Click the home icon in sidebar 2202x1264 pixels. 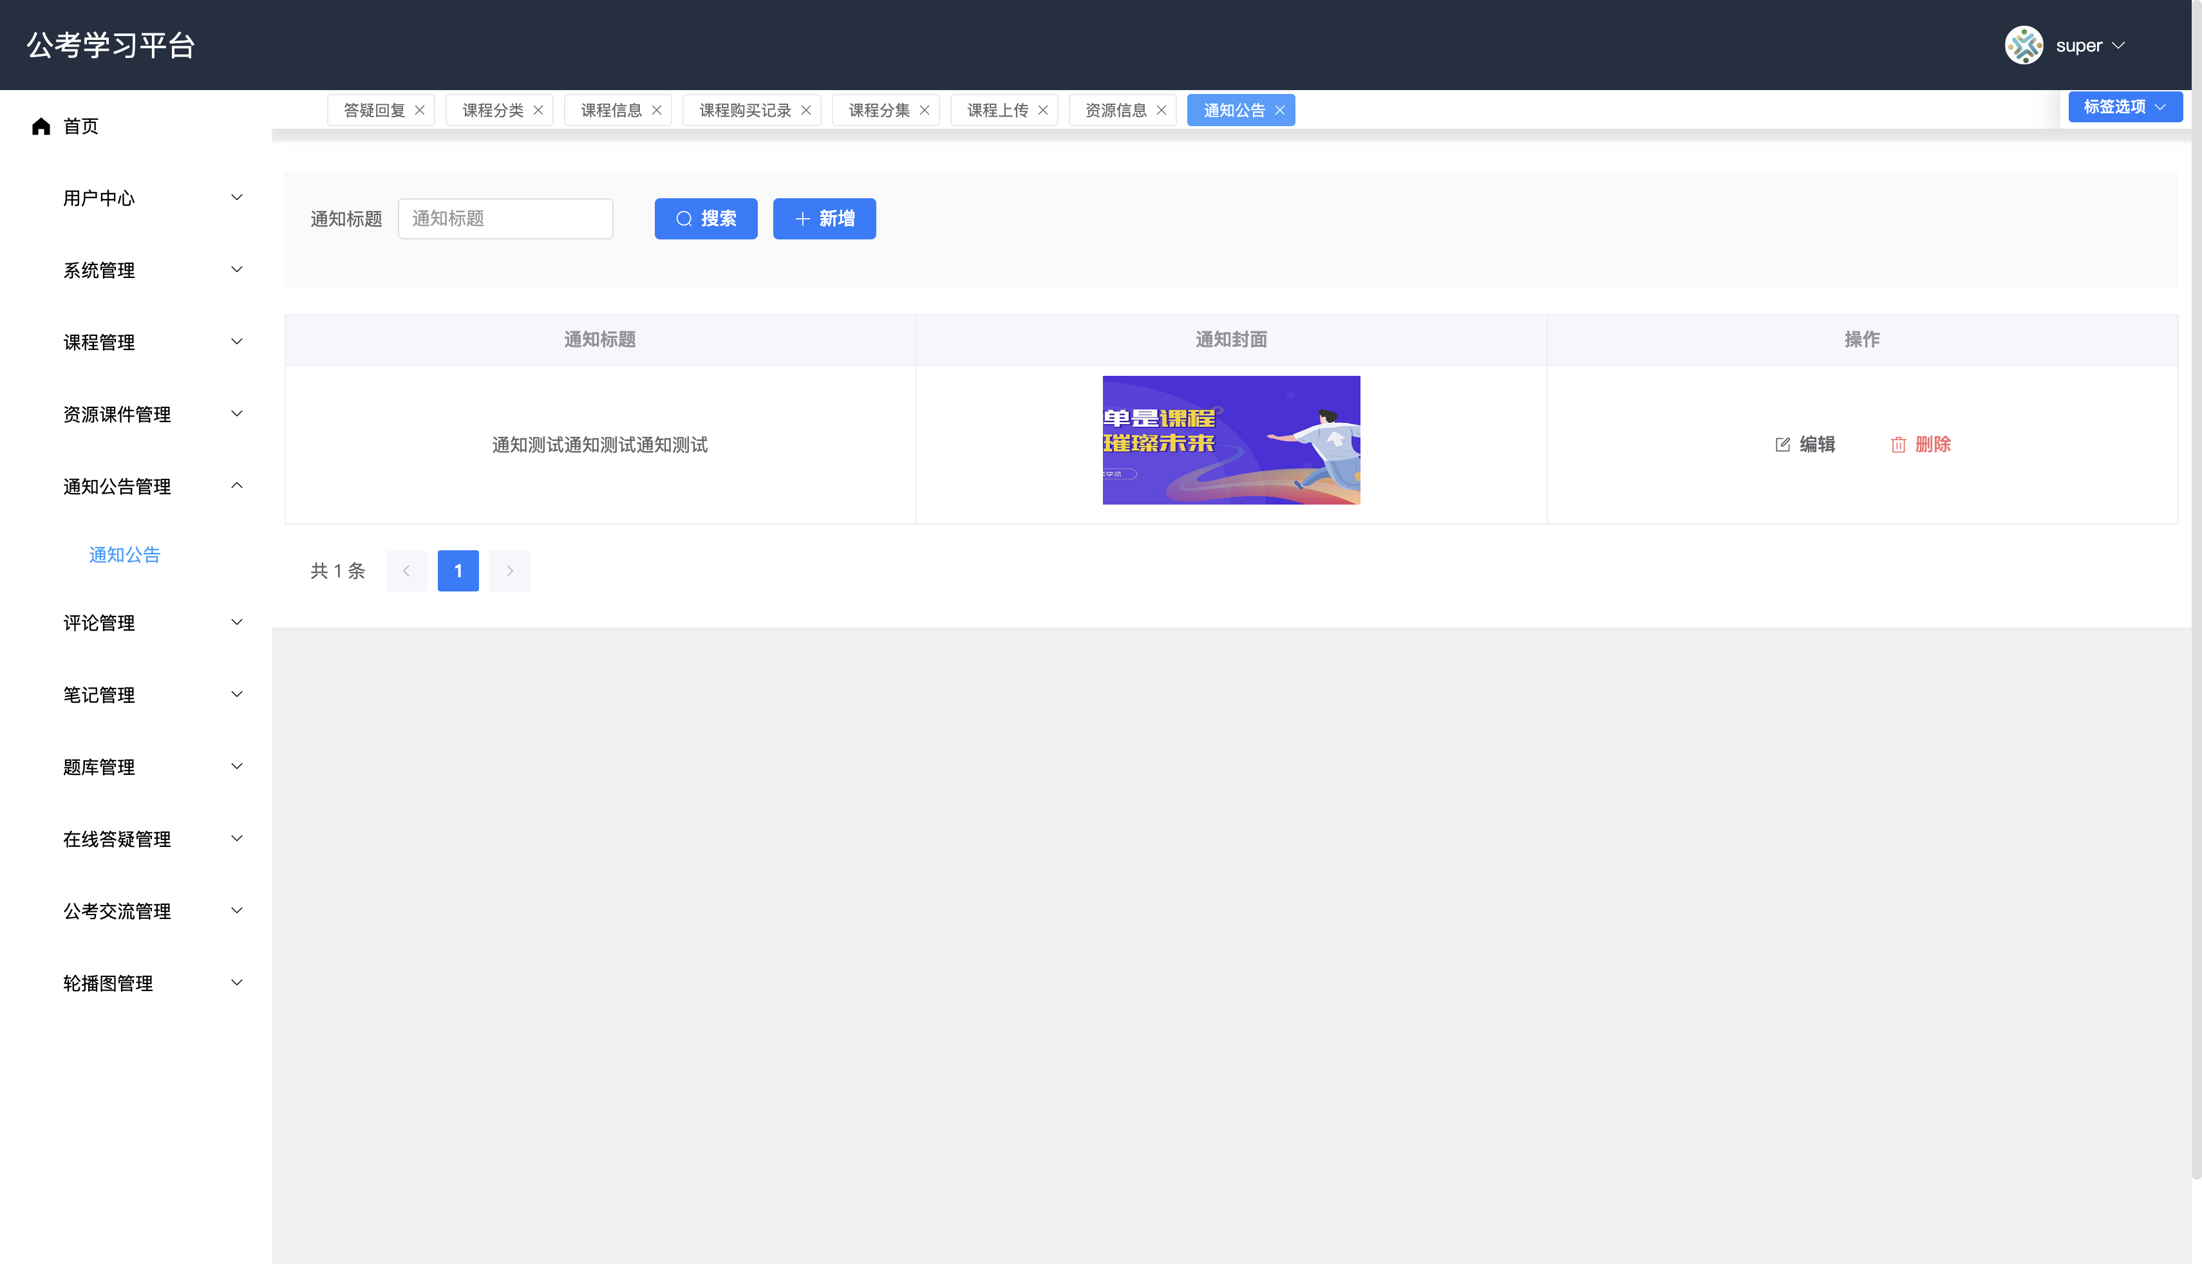click(41, 127)
